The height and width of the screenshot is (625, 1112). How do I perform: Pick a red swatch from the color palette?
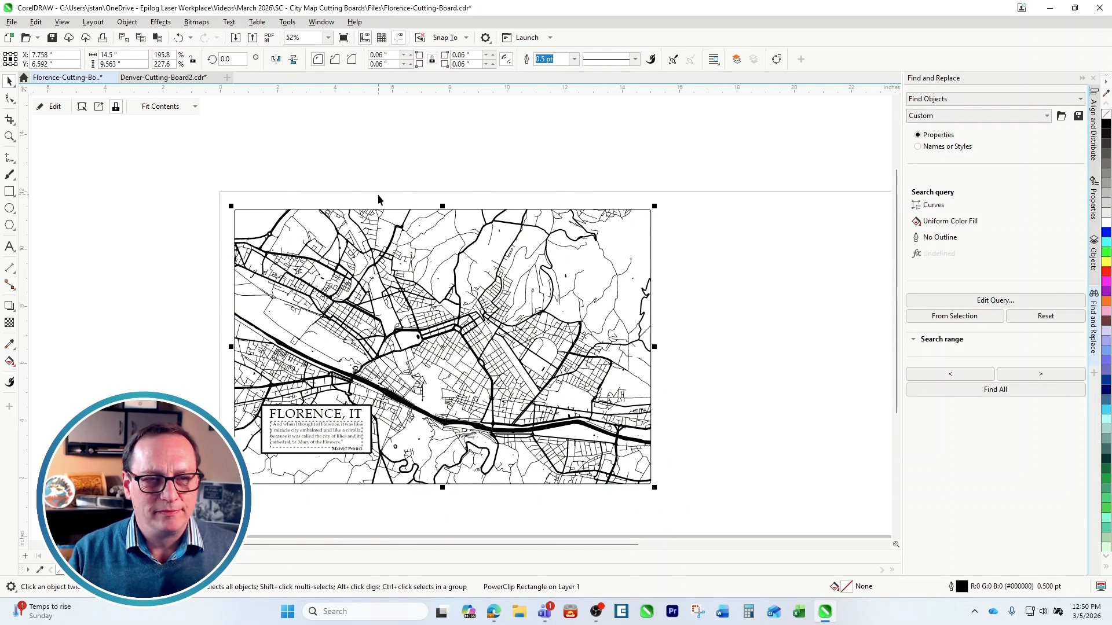coord(1106,272)
